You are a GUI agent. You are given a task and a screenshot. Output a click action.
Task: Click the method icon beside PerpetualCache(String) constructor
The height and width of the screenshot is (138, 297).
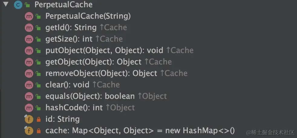click(28, 16)
